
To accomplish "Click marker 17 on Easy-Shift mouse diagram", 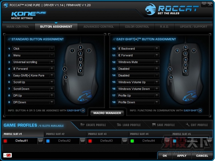I will click(x=185, y=65).
